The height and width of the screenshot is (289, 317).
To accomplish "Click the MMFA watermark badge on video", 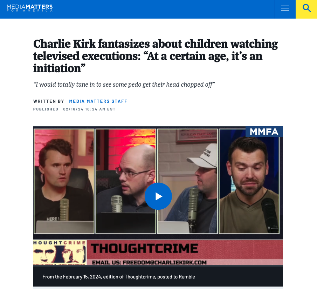I will (x=264, y=132).
